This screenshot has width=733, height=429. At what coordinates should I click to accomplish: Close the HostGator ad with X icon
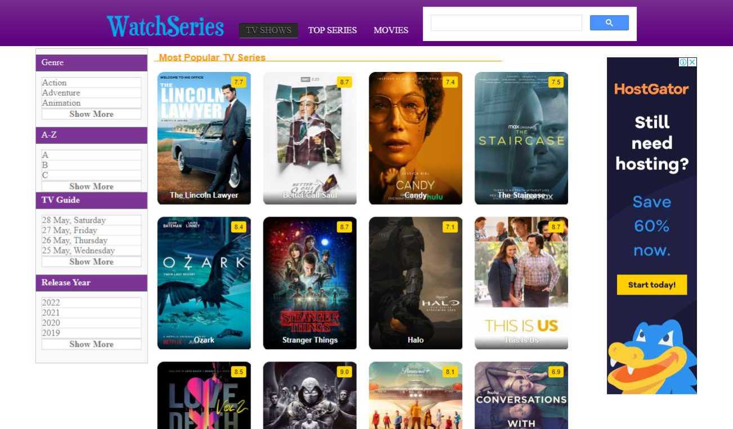point(692,62)
